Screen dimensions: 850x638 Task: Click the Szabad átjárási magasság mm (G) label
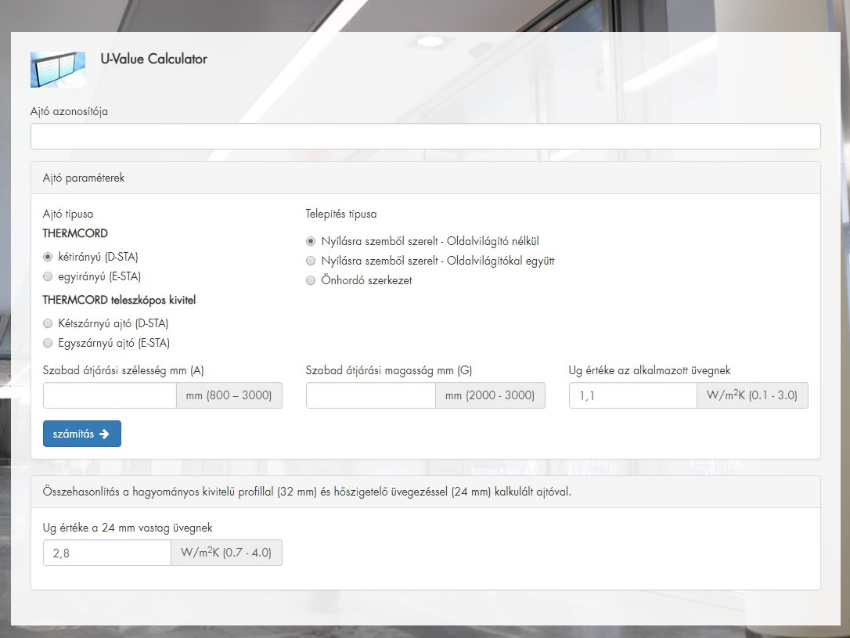(389, 371)
